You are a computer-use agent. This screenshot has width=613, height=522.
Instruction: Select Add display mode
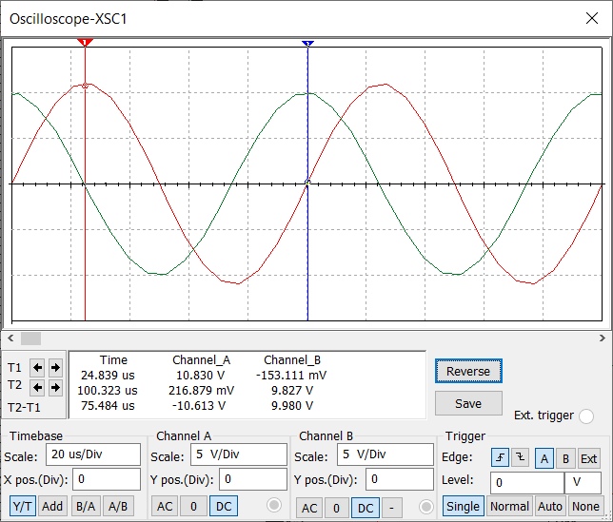(52, 507)
